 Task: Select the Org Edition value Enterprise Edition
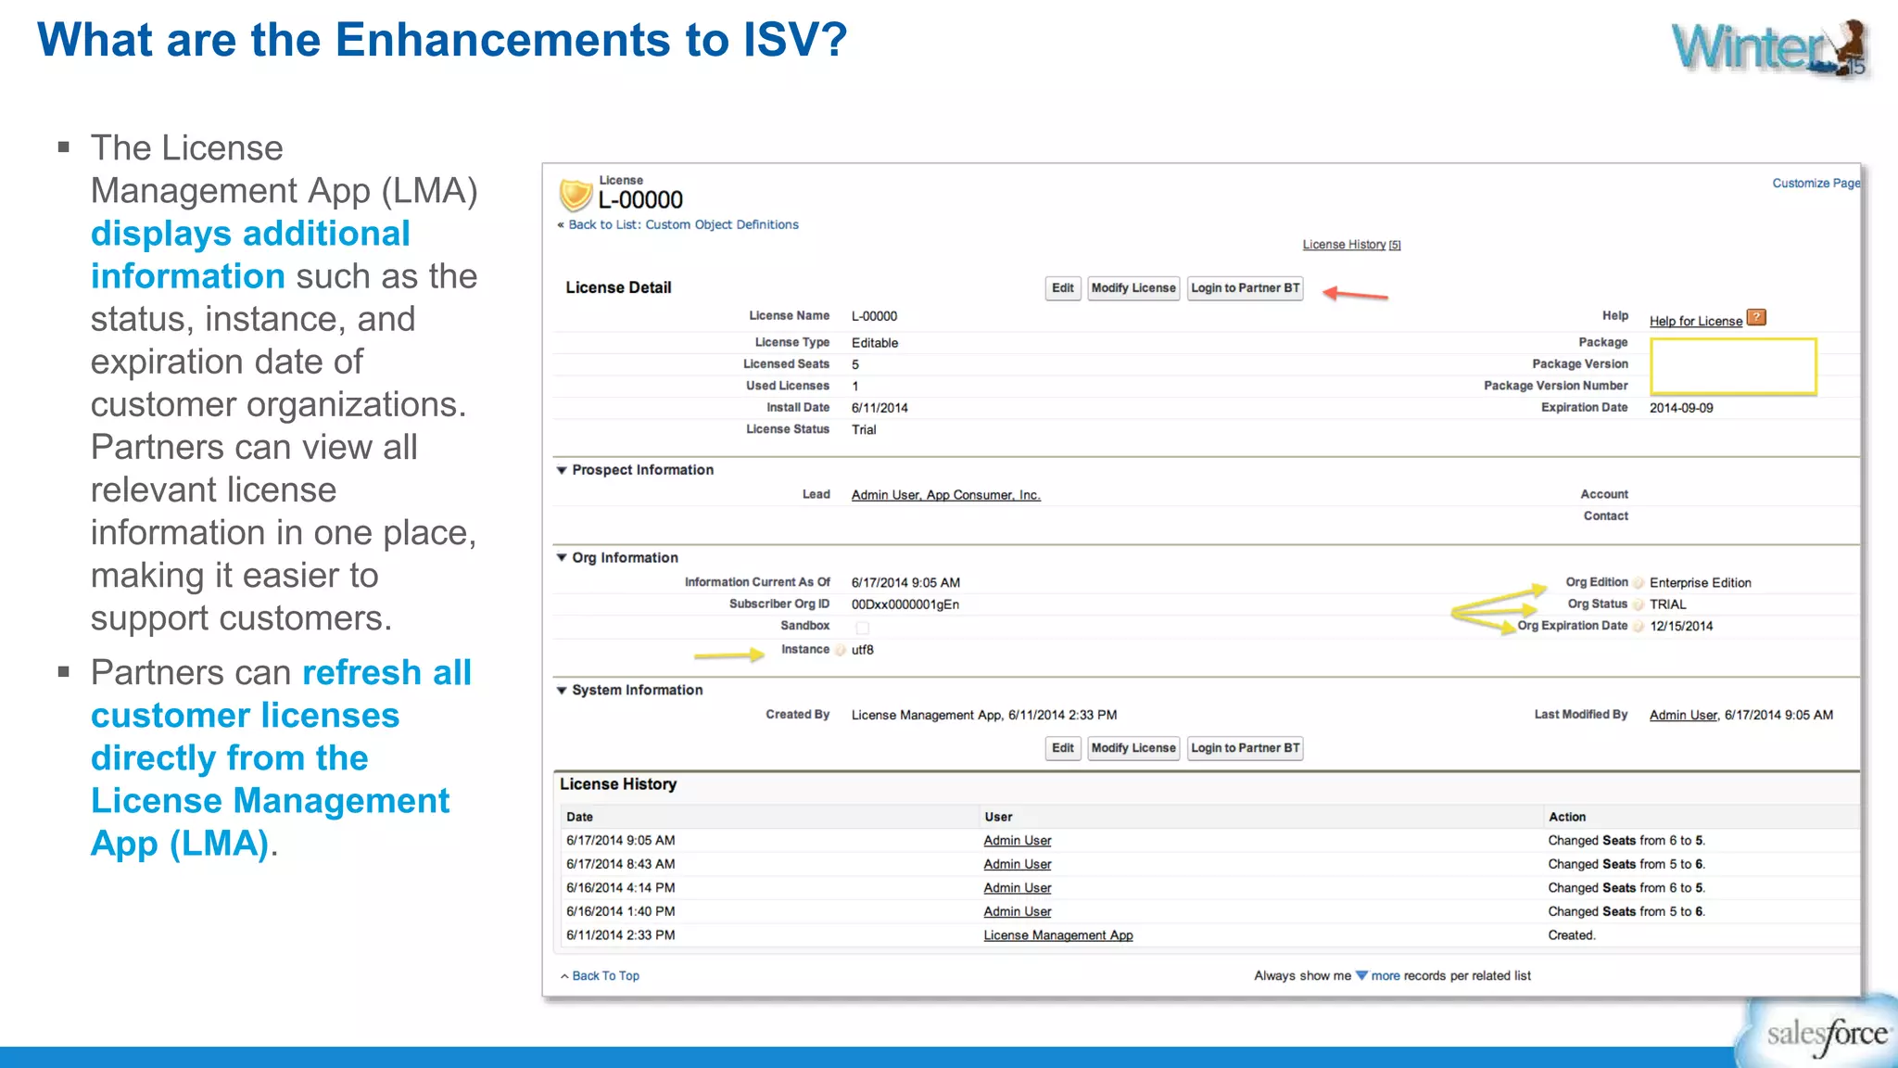coord(1701,583)
